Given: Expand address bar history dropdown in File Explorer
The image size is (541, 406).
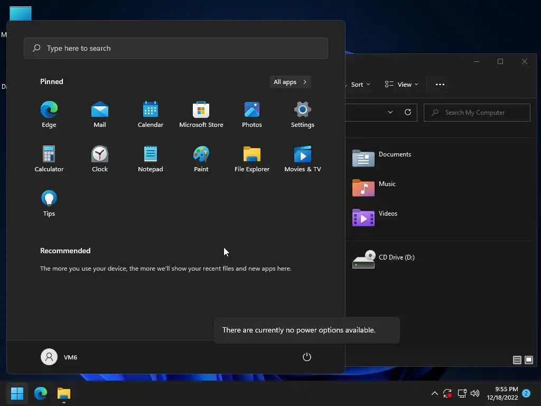Looking at the screenshot, I should pyautogui.click(x=390, y=112).
